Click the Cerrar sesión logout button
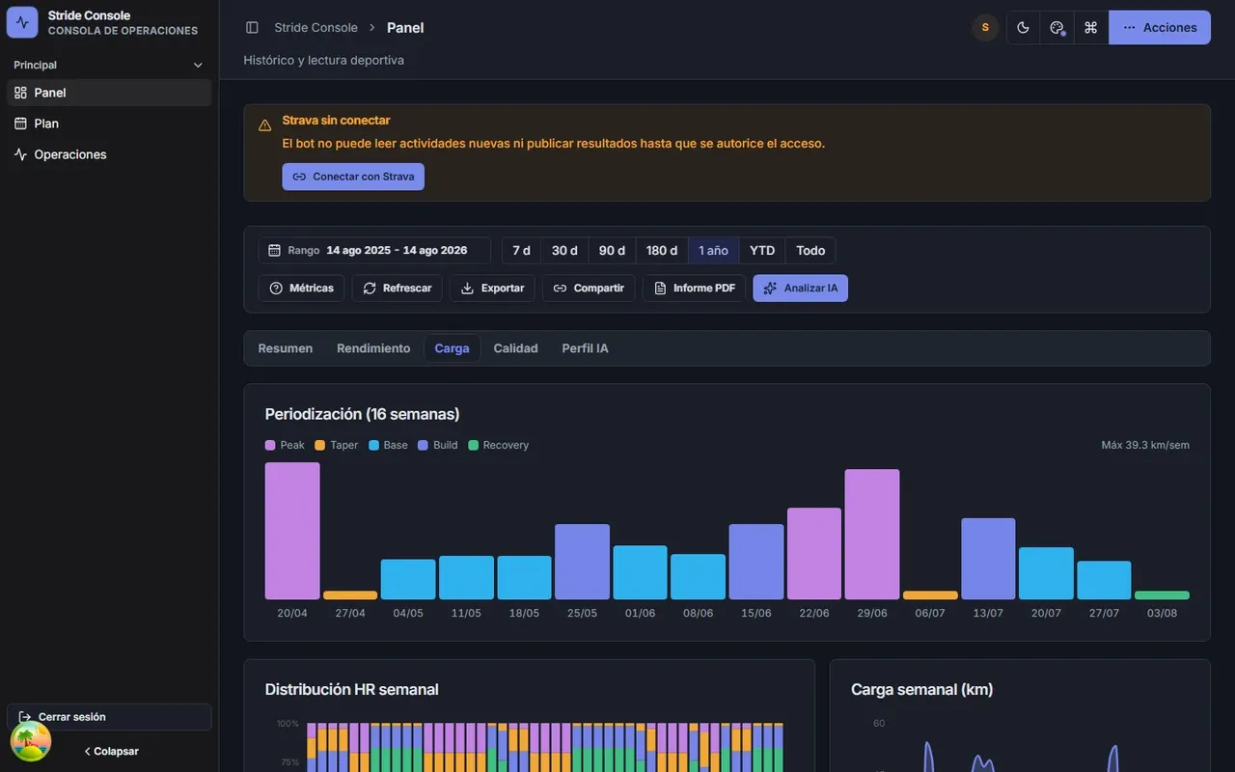The image size is (1235, 772). tap(109, 717)
